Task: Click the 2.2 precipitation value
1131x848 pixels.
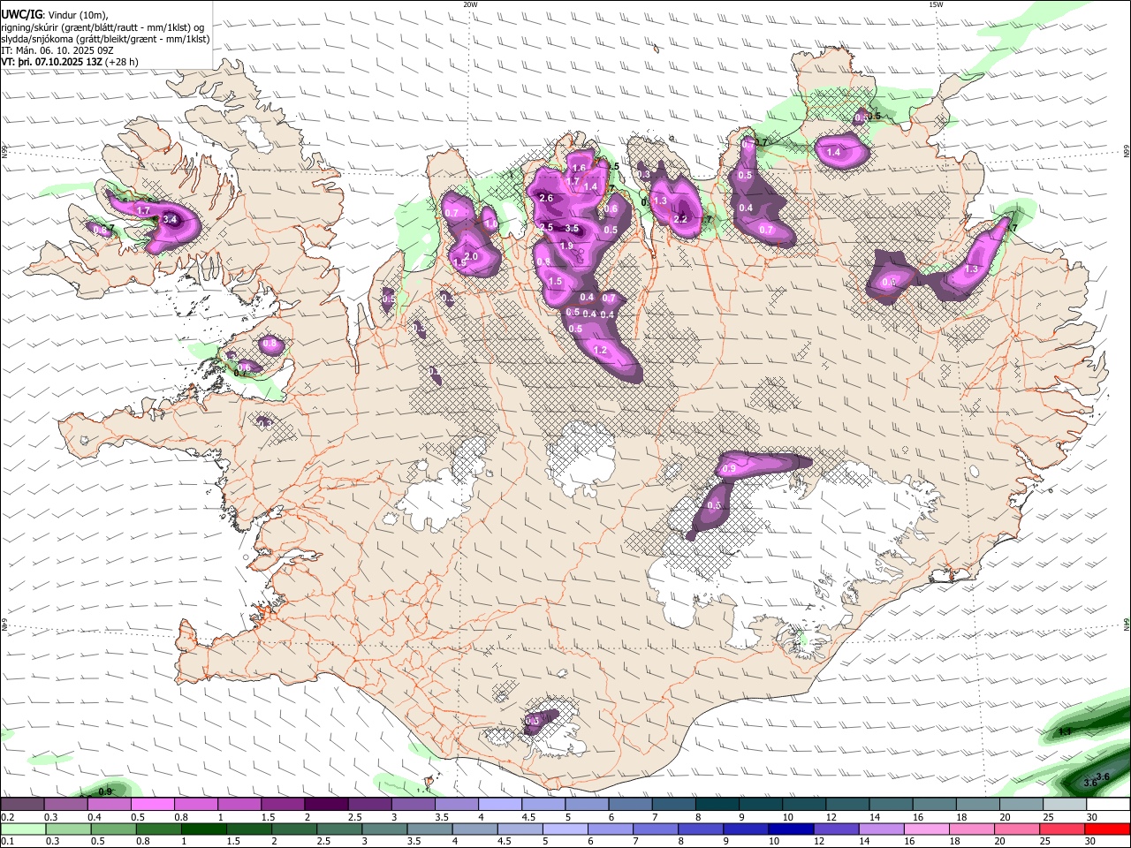Action: (x=680, y=219)
